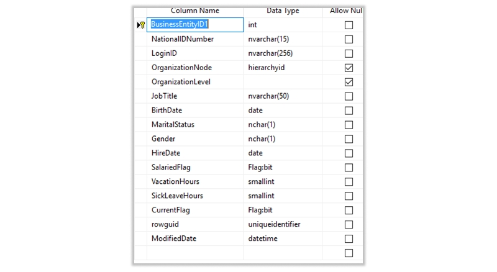Select the empty data type cell for OrganizationLevel
Screen dimensions: 497x272
(x=282, y=82)
